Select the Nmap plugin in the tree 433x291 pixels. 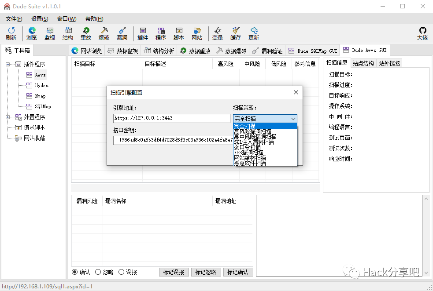(x=40, y=96)
